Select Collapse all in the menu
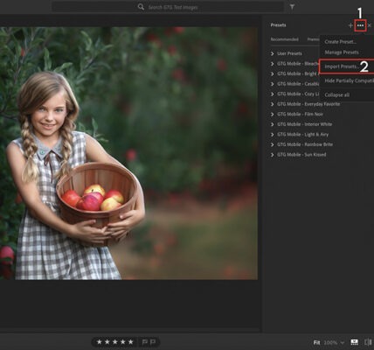374x350 pixels. tap(337, 94)
